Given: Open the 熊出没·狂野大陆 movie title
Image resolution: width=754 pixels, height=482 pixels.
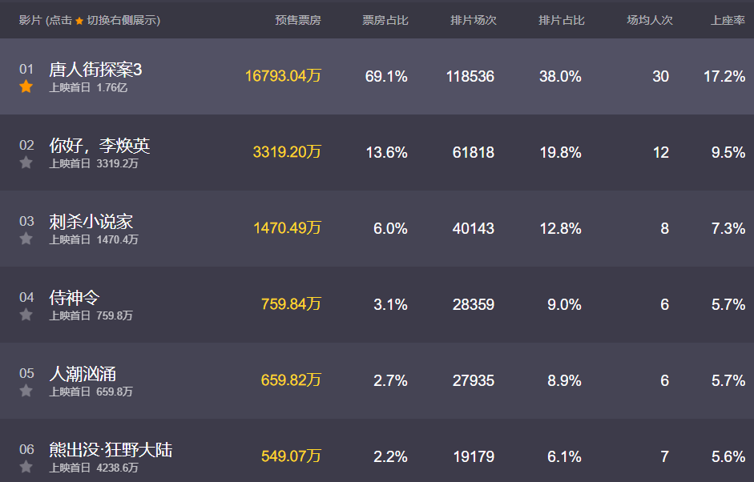Looking at the screenshot, I should [111, 449].
